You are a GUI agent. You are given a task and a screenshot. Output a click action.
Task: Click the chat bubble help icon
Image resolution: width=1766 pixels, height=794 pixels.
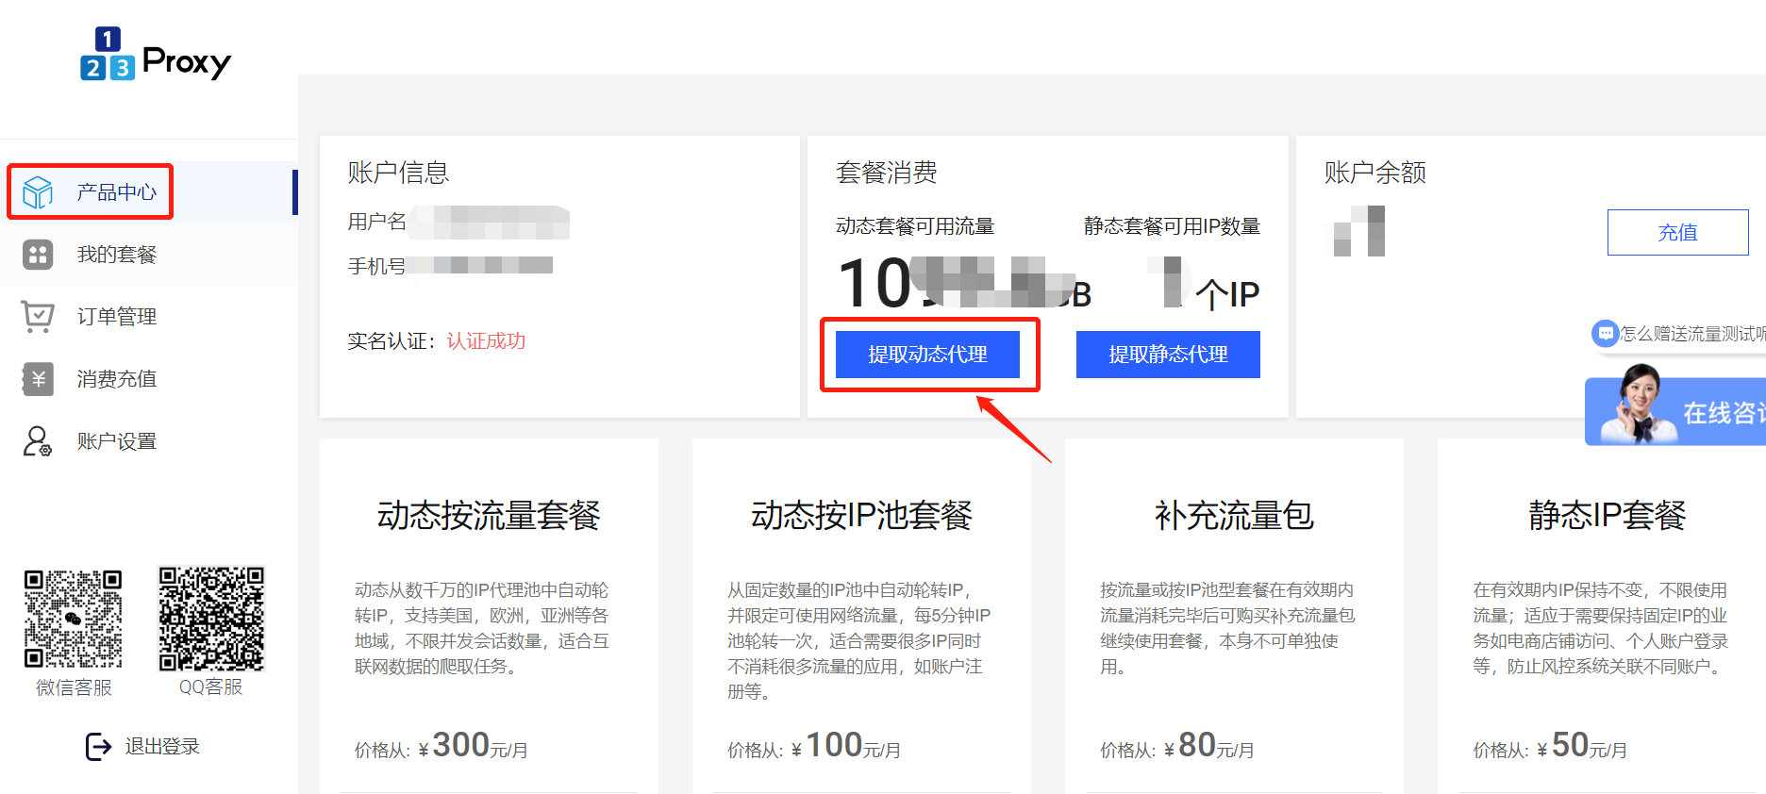coord(1604,334)
